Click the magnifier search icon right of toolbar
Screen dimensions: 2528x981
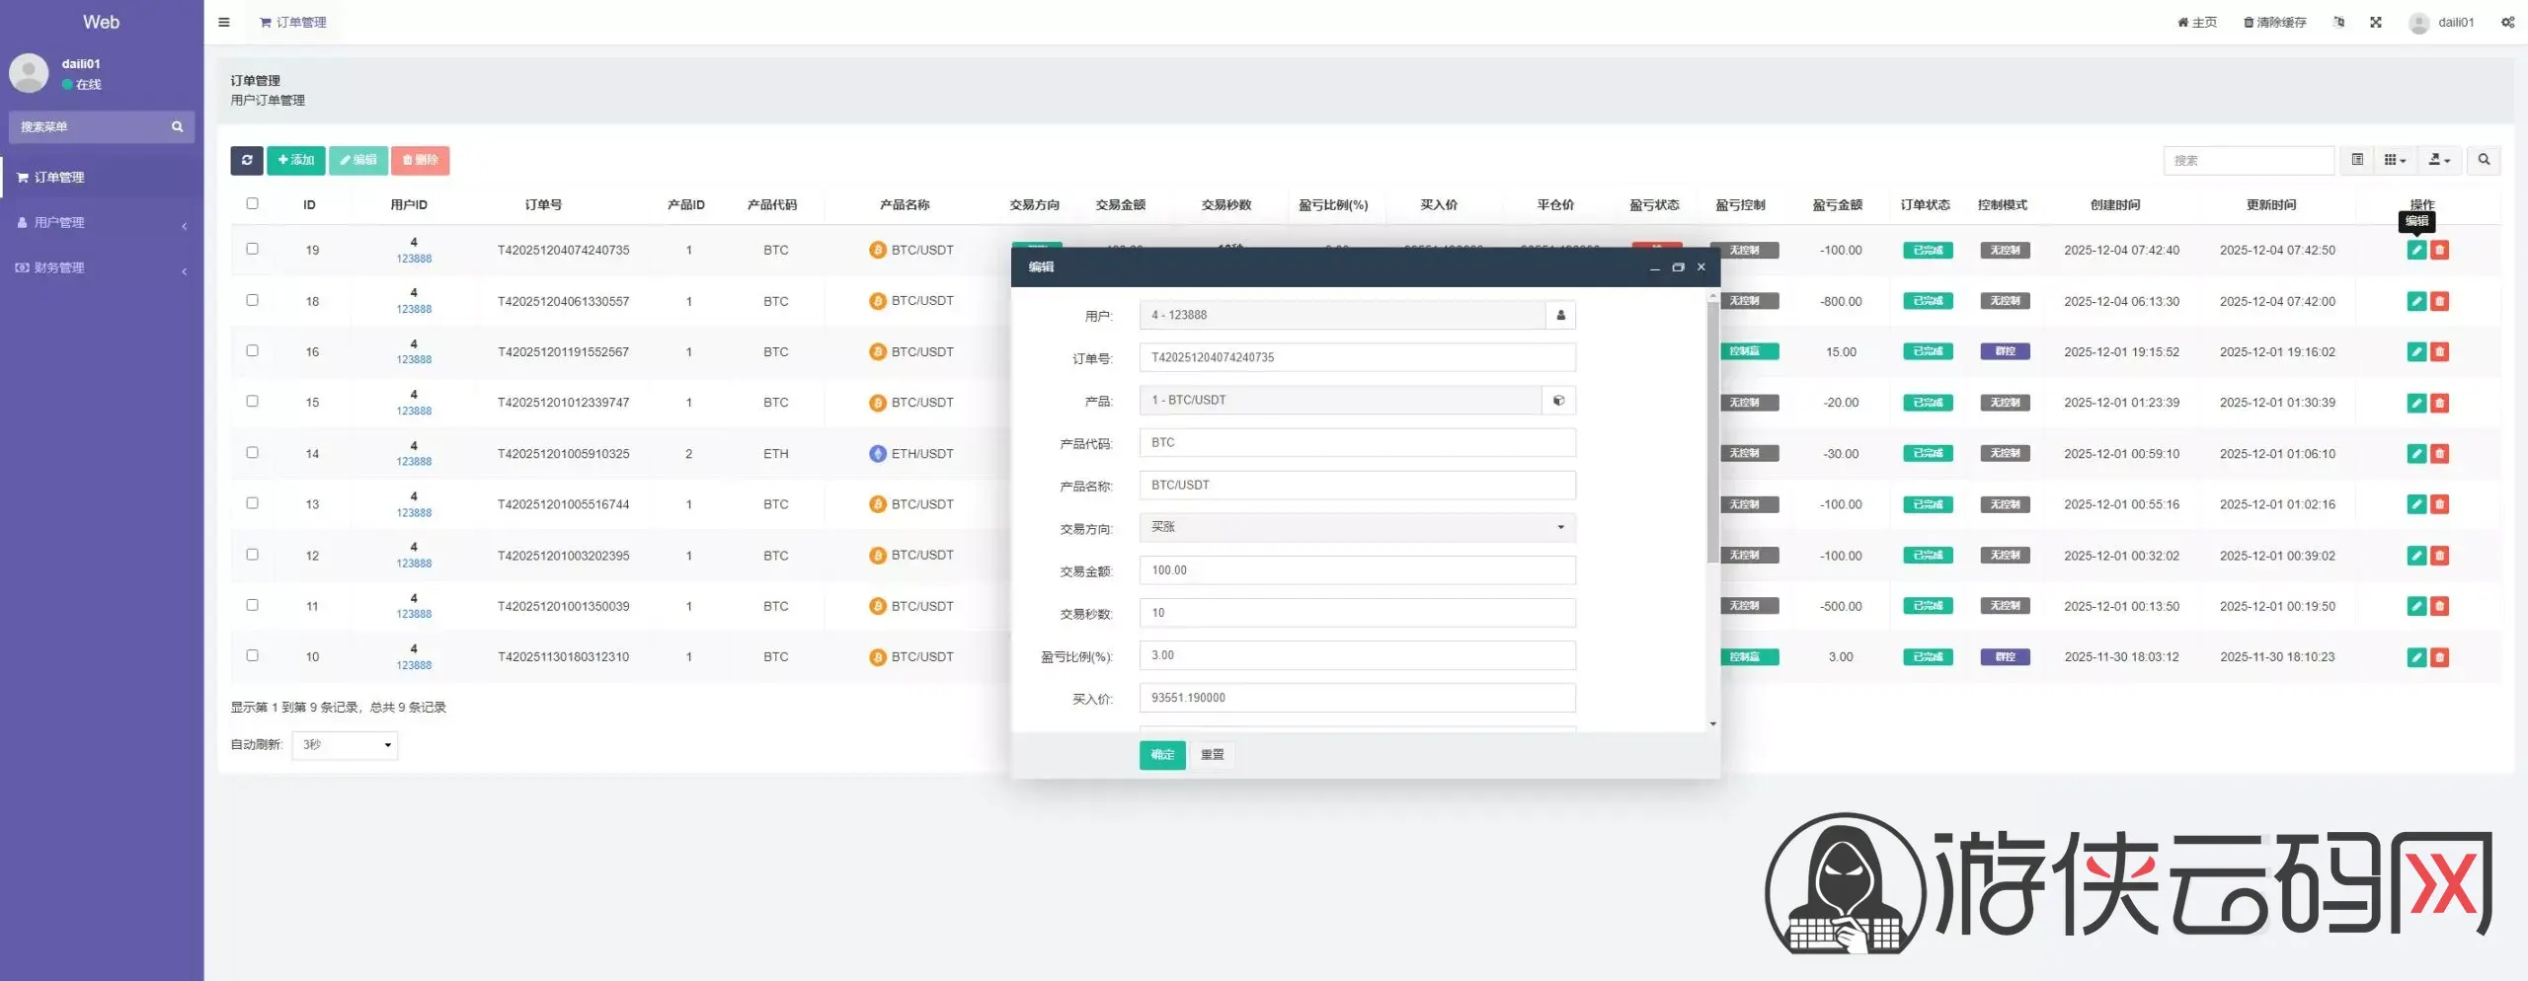coord(2484,160)
